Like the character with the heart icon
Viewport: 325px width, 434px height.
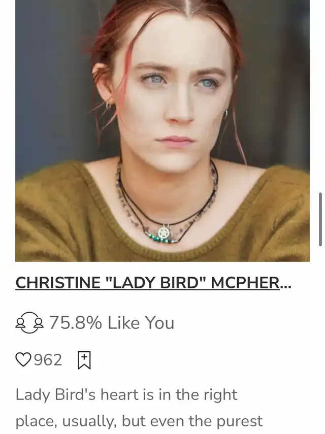pos(23,359)
